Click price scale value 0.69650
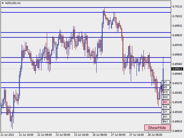This screenshot has height=138, width=184. tap(177, 55)
